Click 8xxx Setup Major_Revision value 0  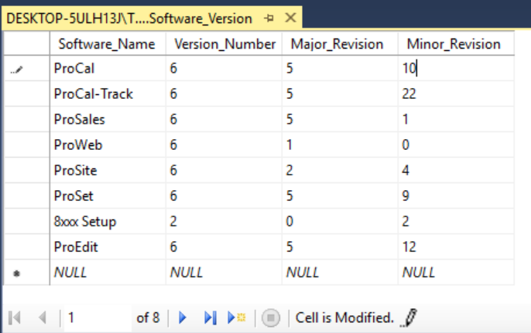[340, 222]
